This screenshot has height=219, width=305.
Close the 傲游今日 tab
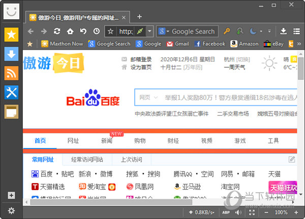pos(124,18)
